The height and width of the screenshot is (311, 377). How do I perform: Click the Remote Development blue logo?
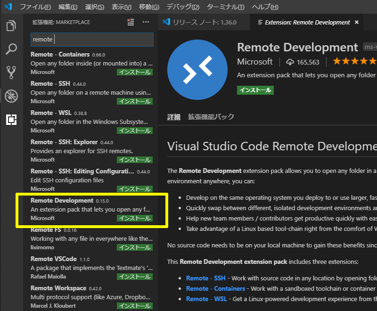[197, 70]
